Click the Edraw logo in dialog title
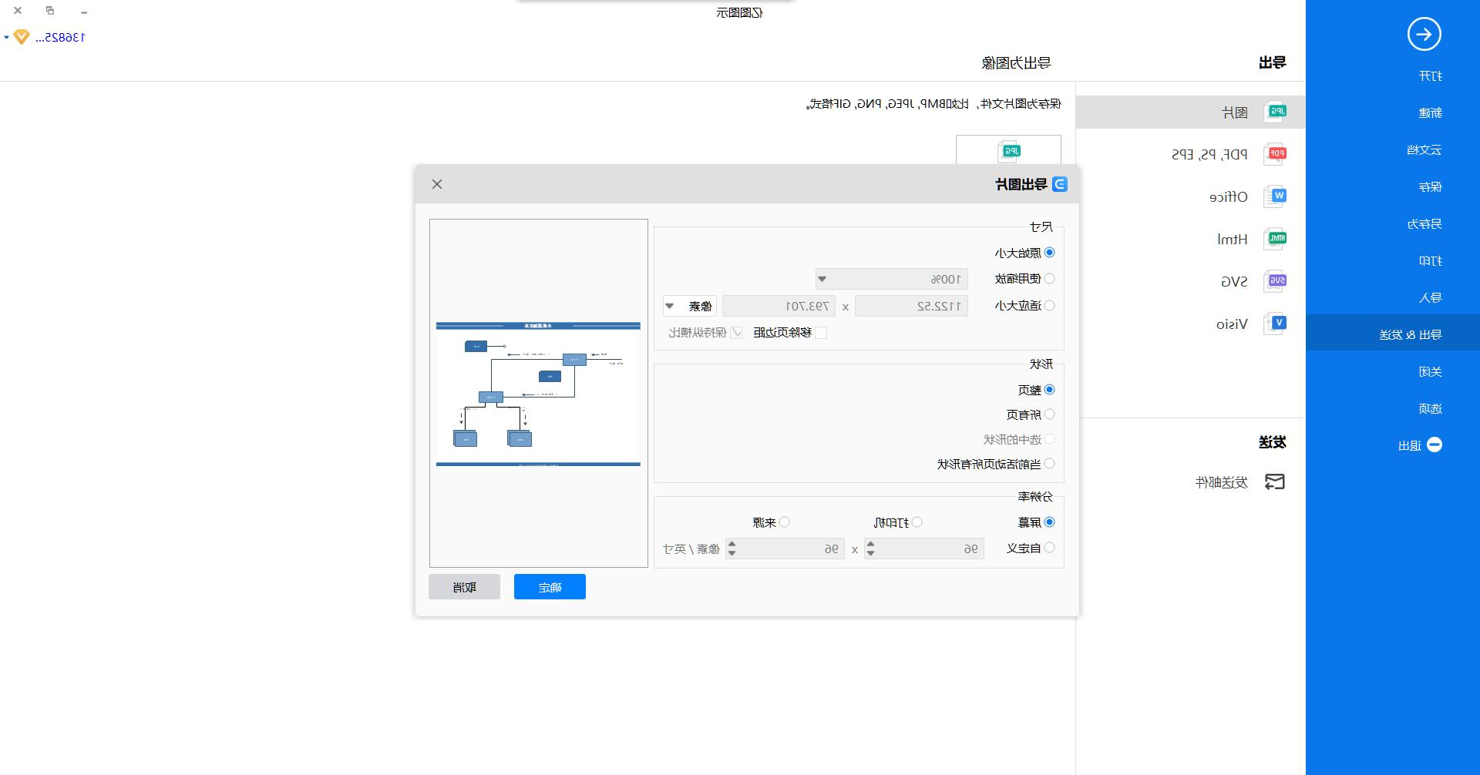Screen dimensions: 1480x775 coord(1060,184)
